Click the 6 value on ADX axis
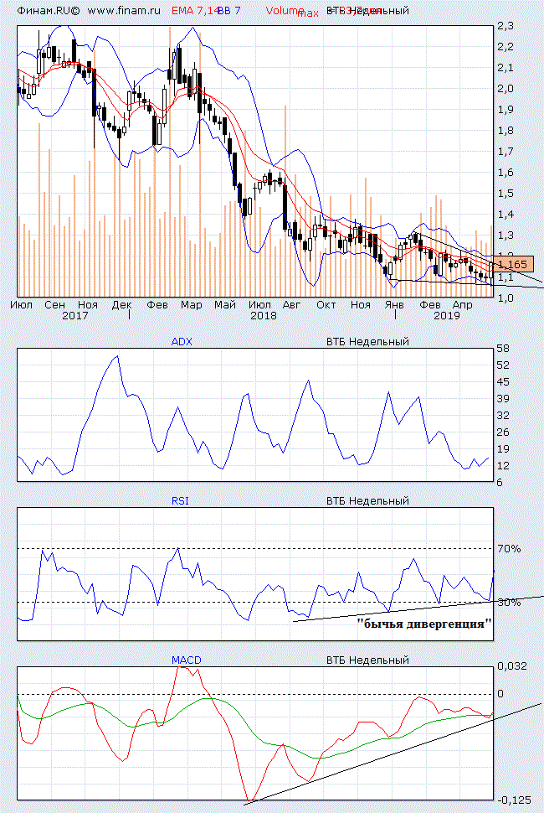The width and height of the screenshot is (544, 813). click(500, 483)
